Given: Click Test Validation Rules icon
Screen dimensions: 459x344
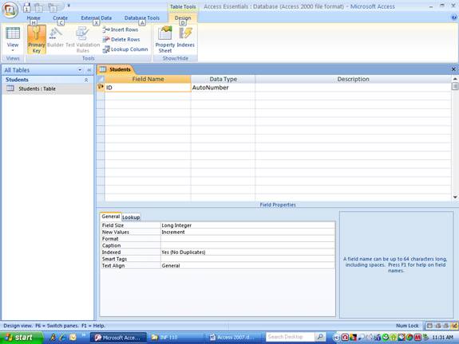Looking at the screenshot, I should point(82,39).
